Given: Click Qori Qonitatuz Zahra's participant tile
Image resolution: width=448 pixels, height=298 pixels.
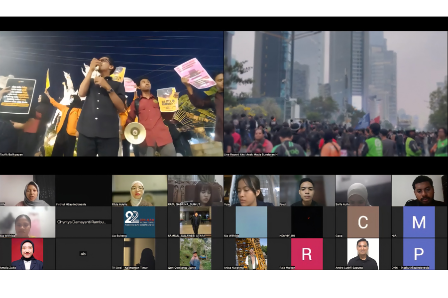Looking at the screenshot, I should coord(196,254).
